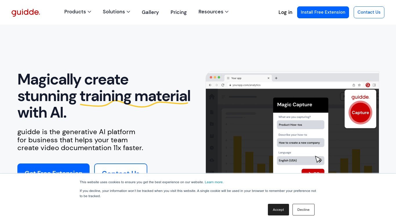Open the Solutions dropdown

pyautogui.click(x=116, y=12)
